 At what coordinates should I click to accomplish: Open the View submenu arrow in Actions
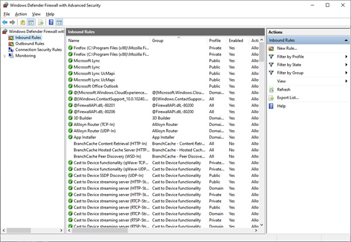click(346, 81)
